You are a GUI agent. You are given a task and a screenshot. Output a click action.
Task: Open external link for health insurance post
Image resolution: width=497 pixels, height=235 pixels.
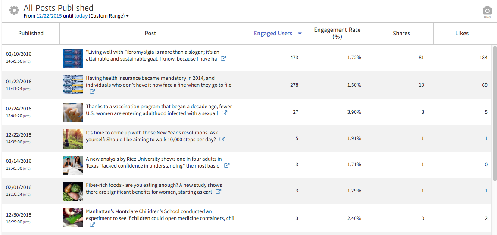[92, 92]
